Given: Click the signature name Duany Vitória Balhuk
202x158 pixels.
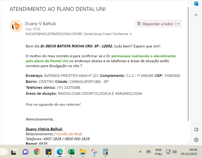Looking at the screenshot, I should point(44,129).
